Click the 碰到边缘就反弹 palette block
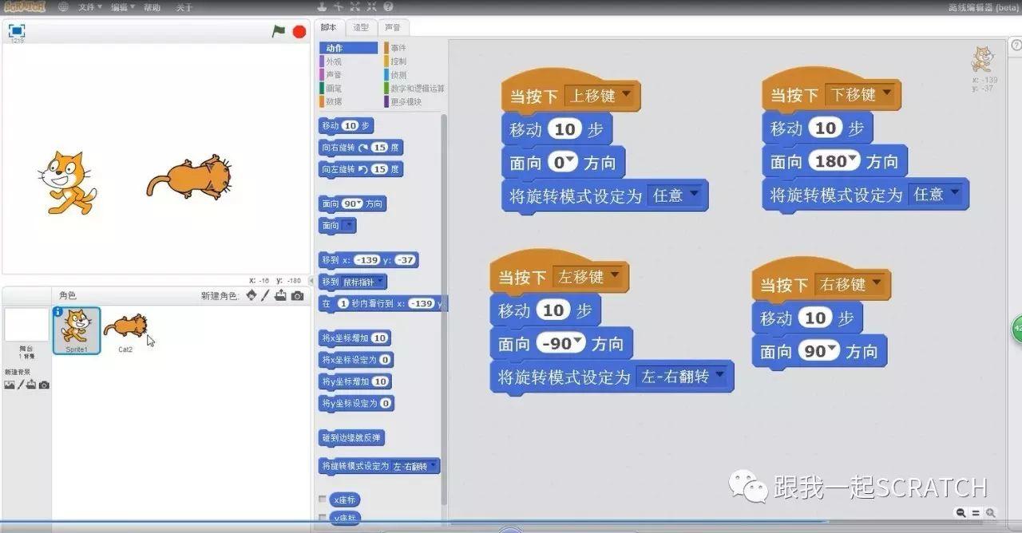1022x533 pixels. click(x=351, y=438)
